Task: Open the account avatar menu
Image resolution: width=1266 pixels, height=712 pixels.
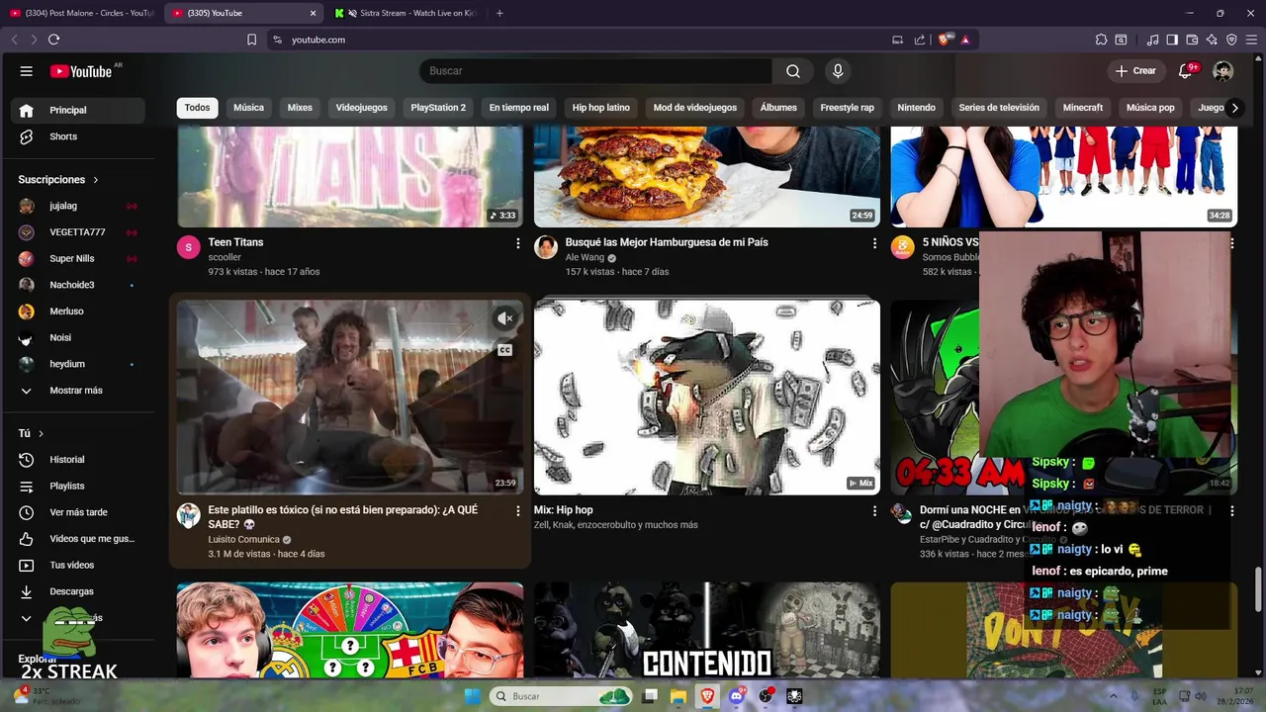Action: [x=1223, y=71]
